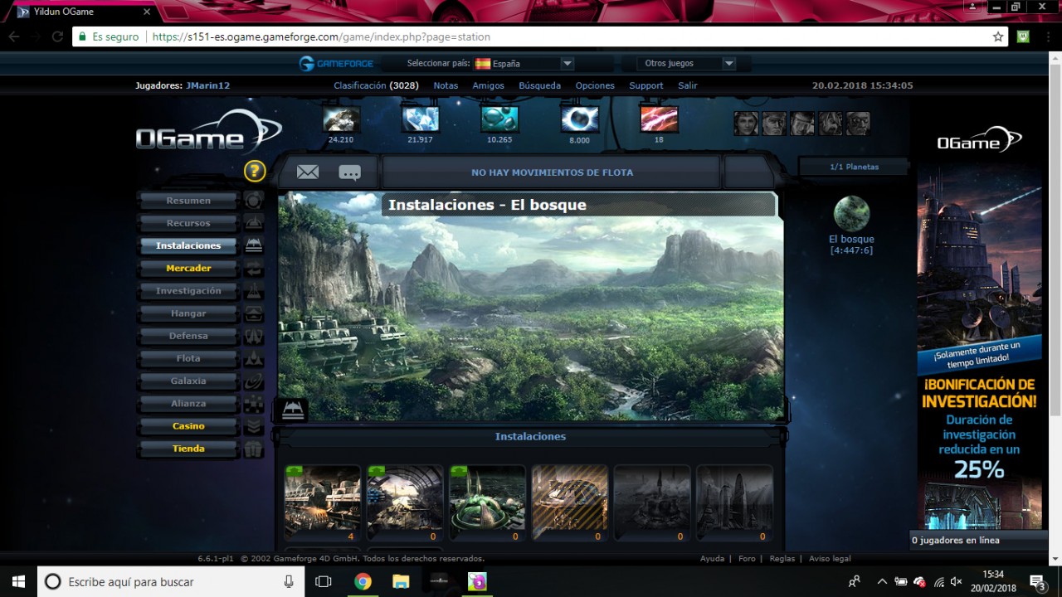Open the Recursos menu
Viewport: 1062px width, 597px height.
[x=188, y=223]
